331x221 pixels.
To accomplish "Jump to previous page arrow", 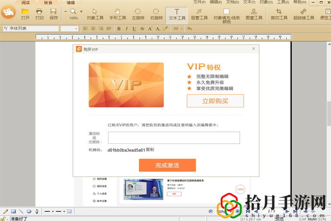I will pyautogui.click(x=256, y=211).
